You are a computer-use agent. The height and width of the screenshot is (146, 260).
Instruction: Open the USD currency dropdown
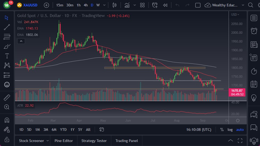click(235, 15)
